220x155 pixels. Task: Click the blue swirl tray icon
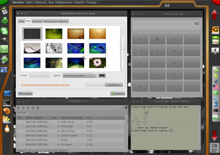(216, 104)
